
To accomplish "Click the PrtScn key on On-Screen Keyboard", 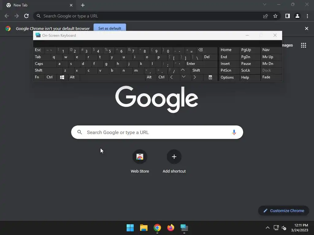I will (229, 70).
